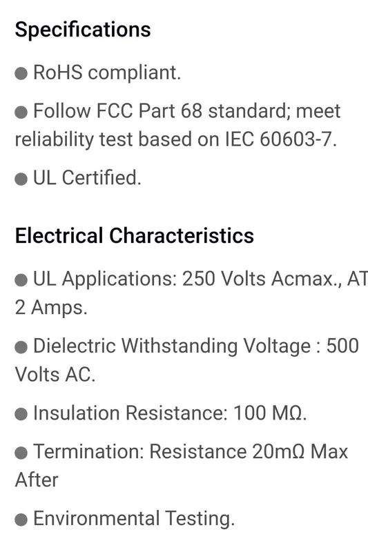This screenshot has height=552, width=368.
Task: Click the bullet dot before UL Certified
Action: tap(21, 179)
